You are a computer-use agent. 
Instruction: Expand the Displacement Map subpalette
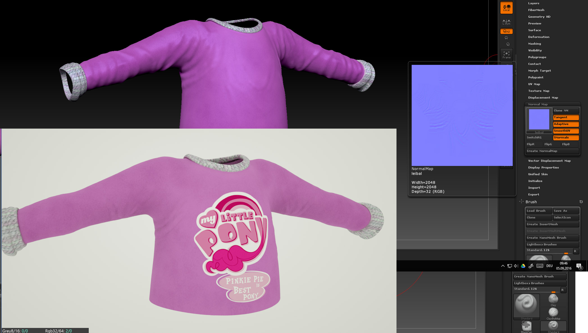(x=543, y=98)
